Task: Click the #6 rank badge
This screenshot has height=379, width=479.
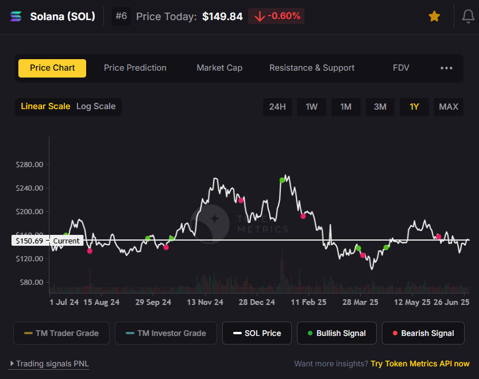Action: pos(121,16)
